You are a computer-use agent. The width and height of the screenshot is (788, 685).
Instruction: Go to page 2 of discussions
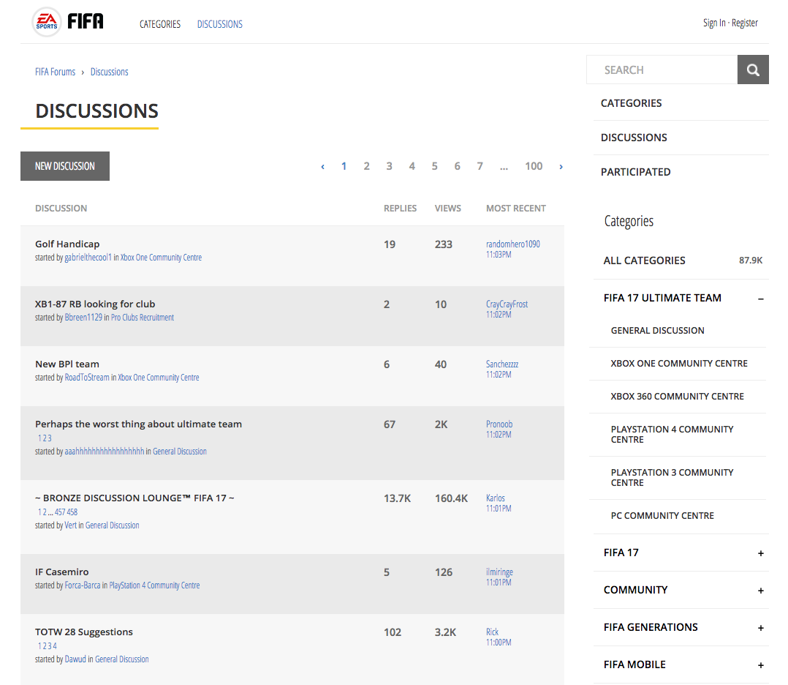(366, 166)
